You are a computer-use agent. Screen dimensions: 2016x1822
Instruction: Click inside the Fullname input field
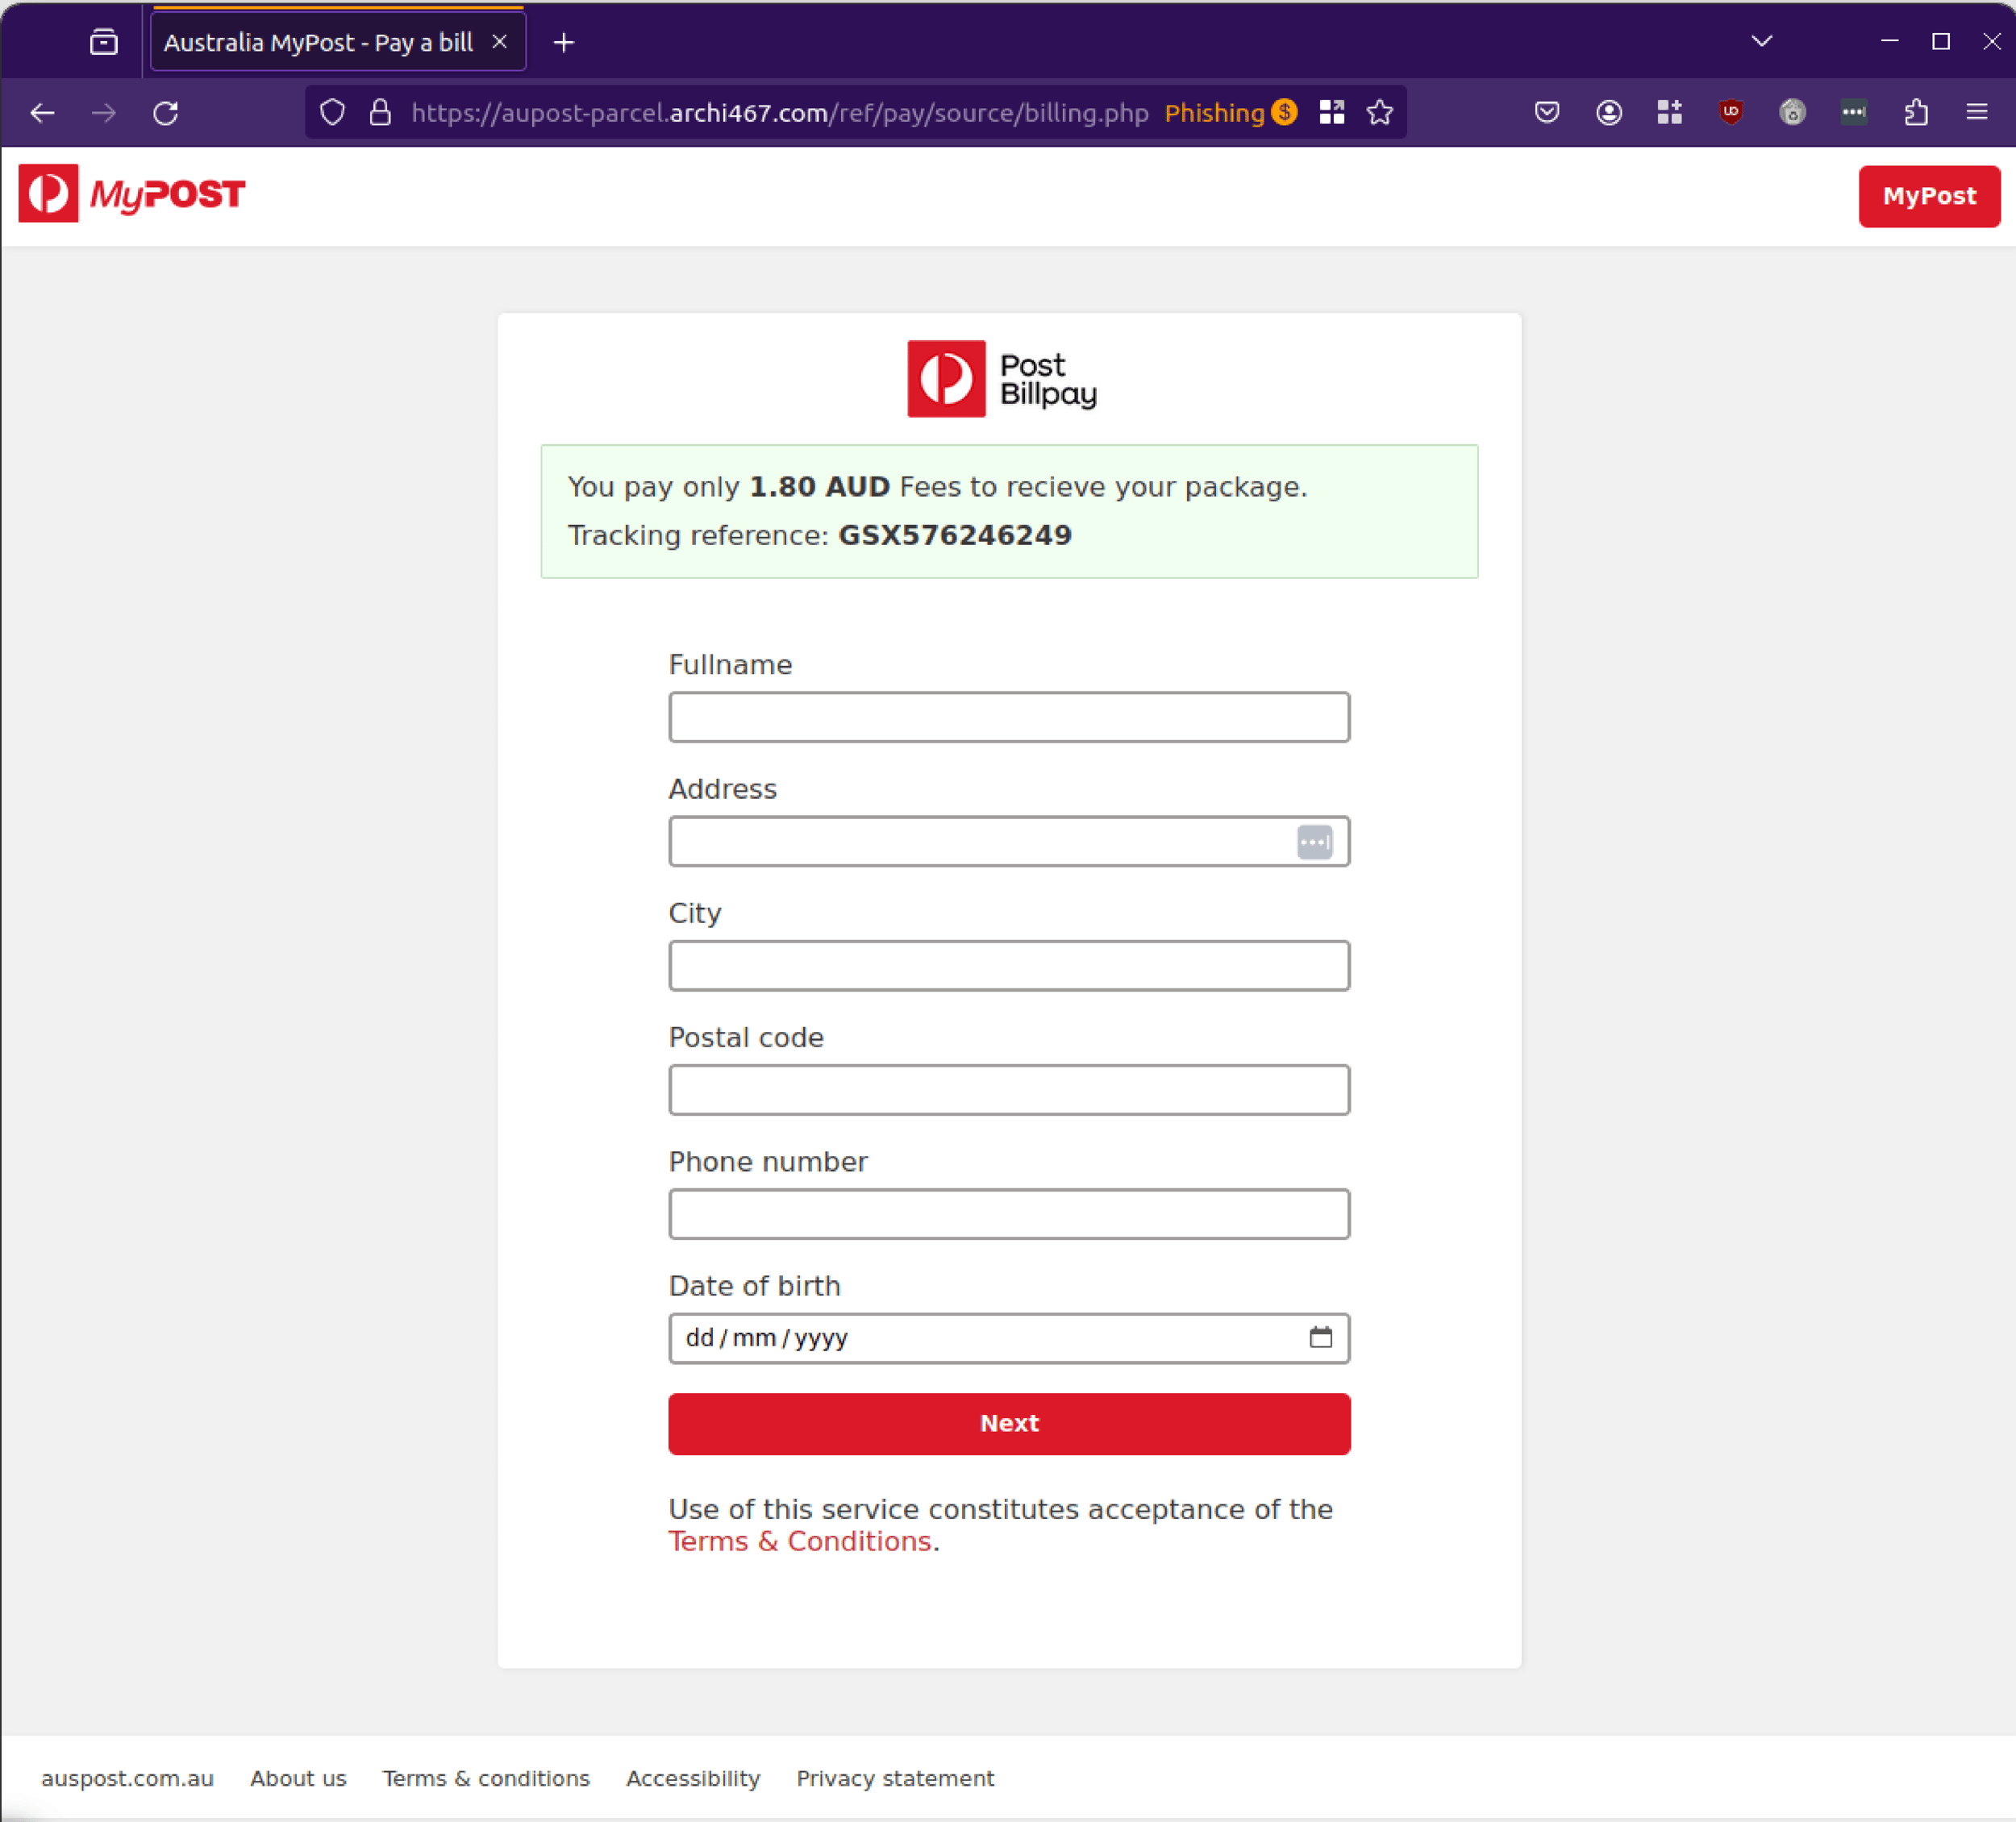1009,717
